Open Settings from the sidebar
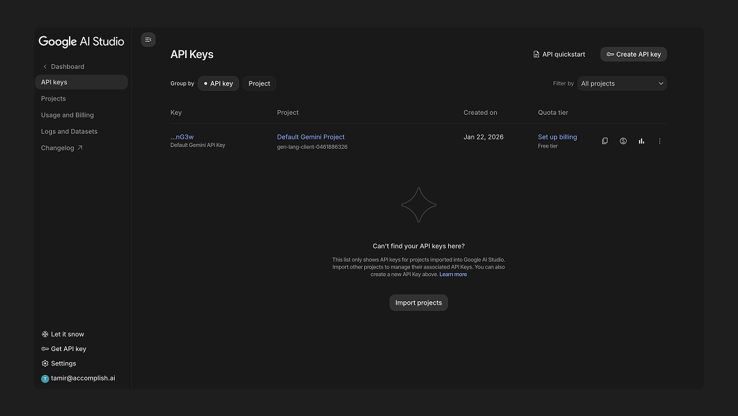This screenshot has height=416, width=738. click(x=58, y=363)
